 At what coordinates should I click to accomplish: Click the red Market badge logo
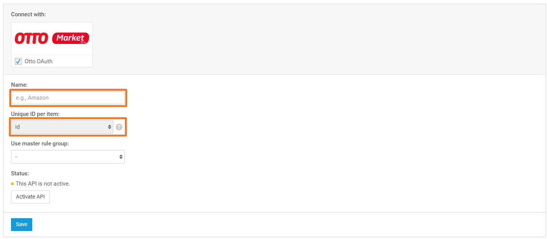click(x=71, y=38)
